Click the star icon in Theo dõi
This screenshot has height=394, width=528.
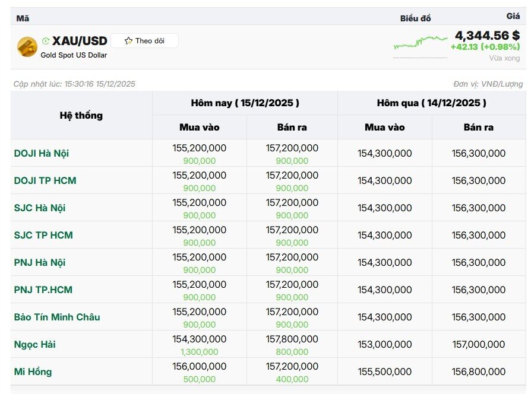click(x=128, y=41)
